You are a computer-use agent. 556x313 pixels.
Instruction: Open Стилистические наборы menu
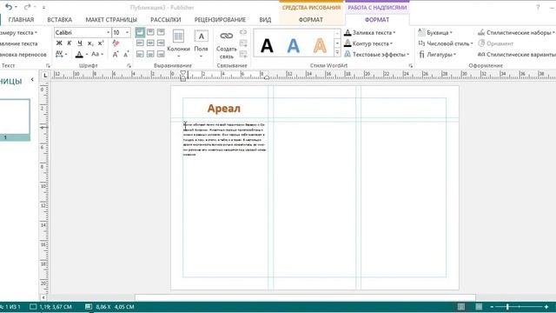pyautogui.click(x=516, y=33)
